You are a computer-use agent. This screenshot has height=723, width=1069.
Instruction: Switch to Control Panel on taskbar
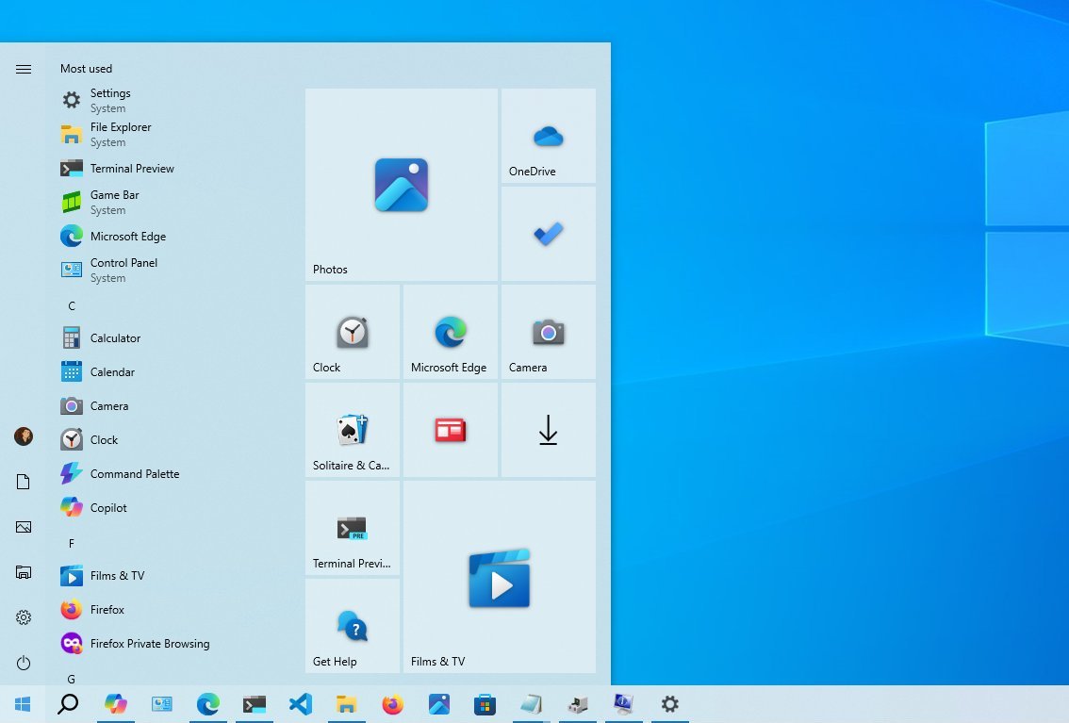point(161,704)
